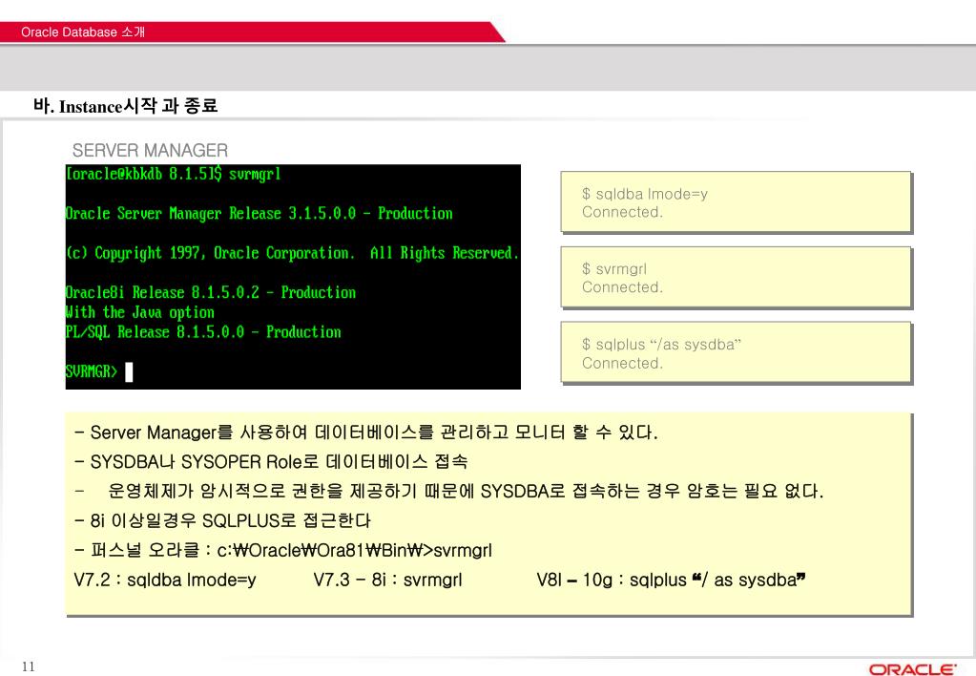
Task: Click bullet '8i 이상일경우 SQLPLUS로 접근한다'
Action: coord(222,520)
